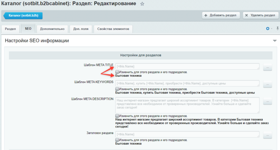The width and height of the screenshot is (280, 150).
Task: Click the description preview text starting Наш интернет-магазин
Action: pos(192,123)
